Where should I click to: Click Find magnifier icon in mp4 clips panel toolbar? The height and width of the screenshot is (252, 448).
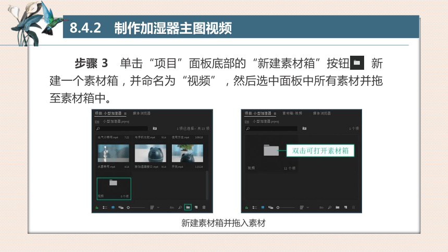[x=180, y=207]
